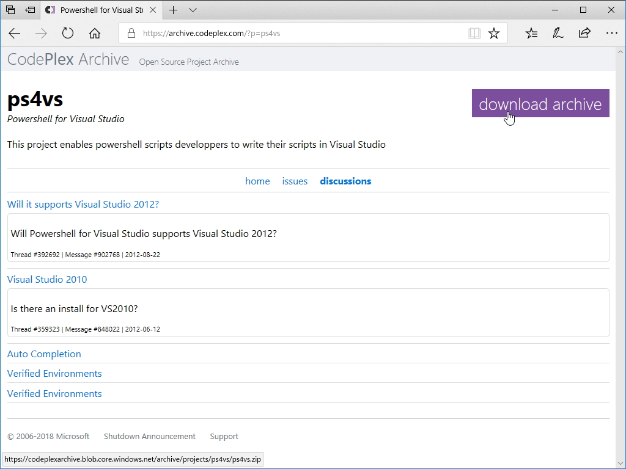Open Settings and more ellipsis menu
The image size is (626, 469).
click(x=611, y=34)
